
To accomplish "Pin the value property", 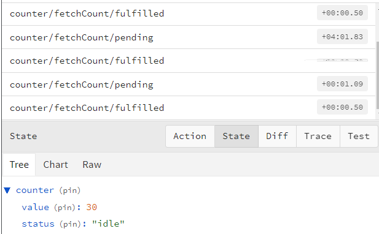I will (x=64, y=207).
